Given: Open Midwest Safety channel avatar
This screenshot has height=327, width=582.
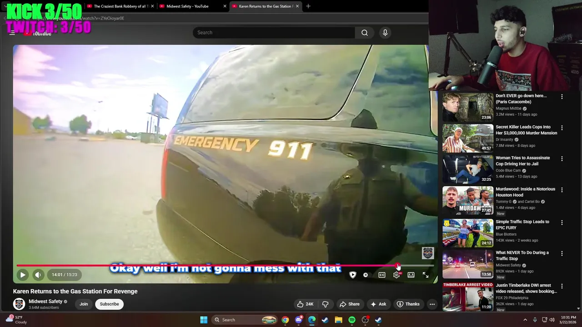Looking at the screenshot, I should pos(19,304).
